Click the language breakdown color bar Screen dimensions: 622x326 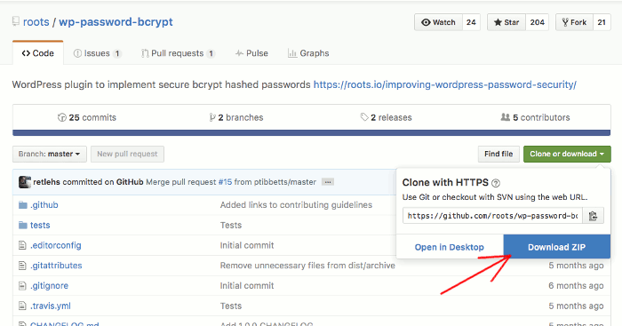pyautogui.click(x=311, y=133)
